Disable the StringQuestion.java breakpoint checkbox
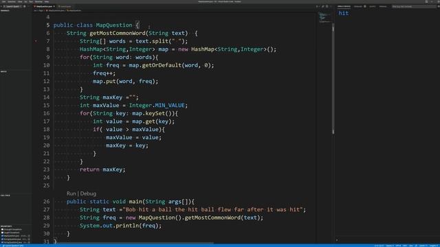This screenshot has height=247, width=440. pyautogui.click(x=2, y=239)
